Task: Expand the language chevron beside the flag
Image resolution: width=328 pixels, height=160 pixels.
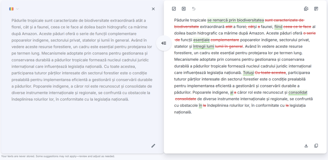Action: pyautogui.click(x=18, y=9)
